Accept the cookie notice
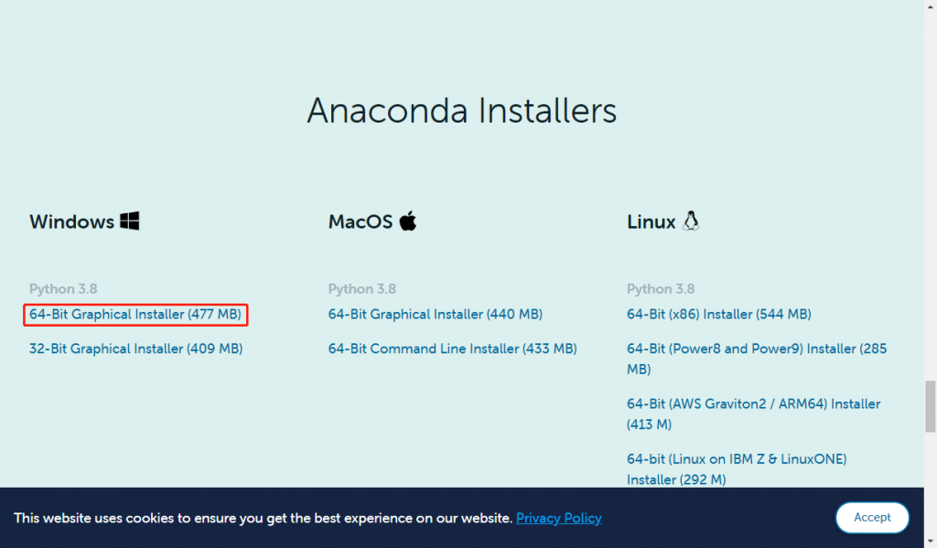The width and height of the screenshot is (937, 548). click(x=872, y=518)
